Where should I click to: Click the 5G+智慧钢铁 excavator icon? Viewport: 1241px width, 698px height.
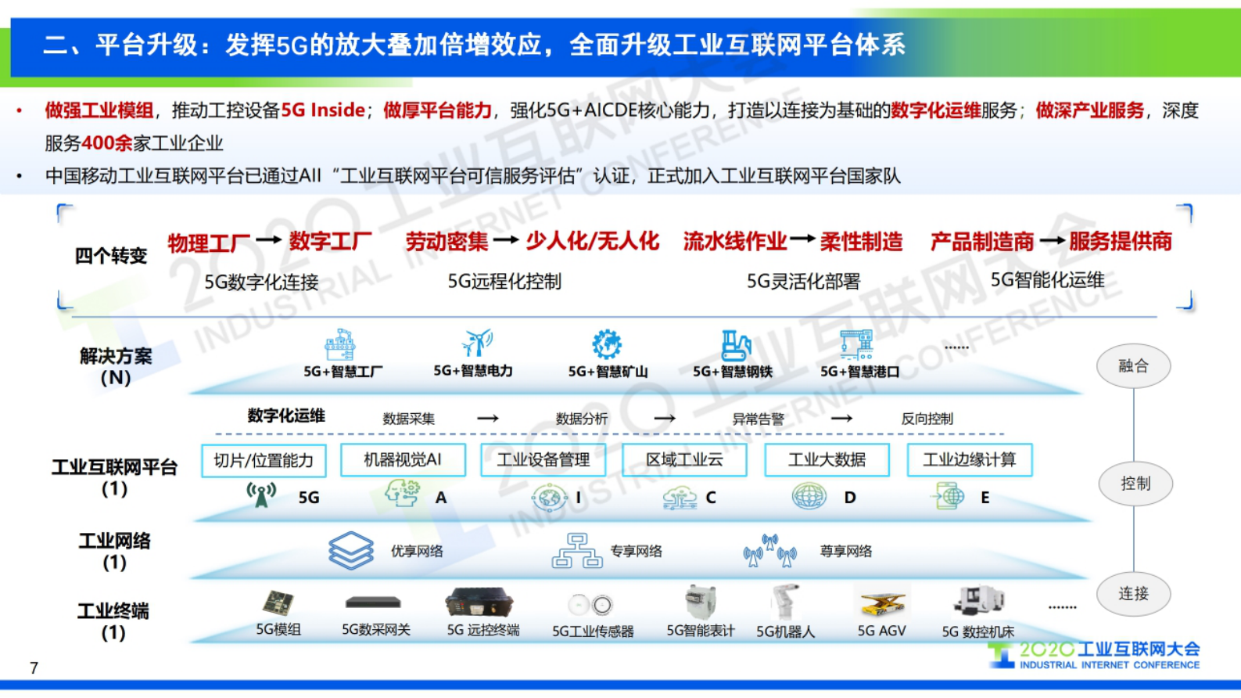tap(736, 345)
